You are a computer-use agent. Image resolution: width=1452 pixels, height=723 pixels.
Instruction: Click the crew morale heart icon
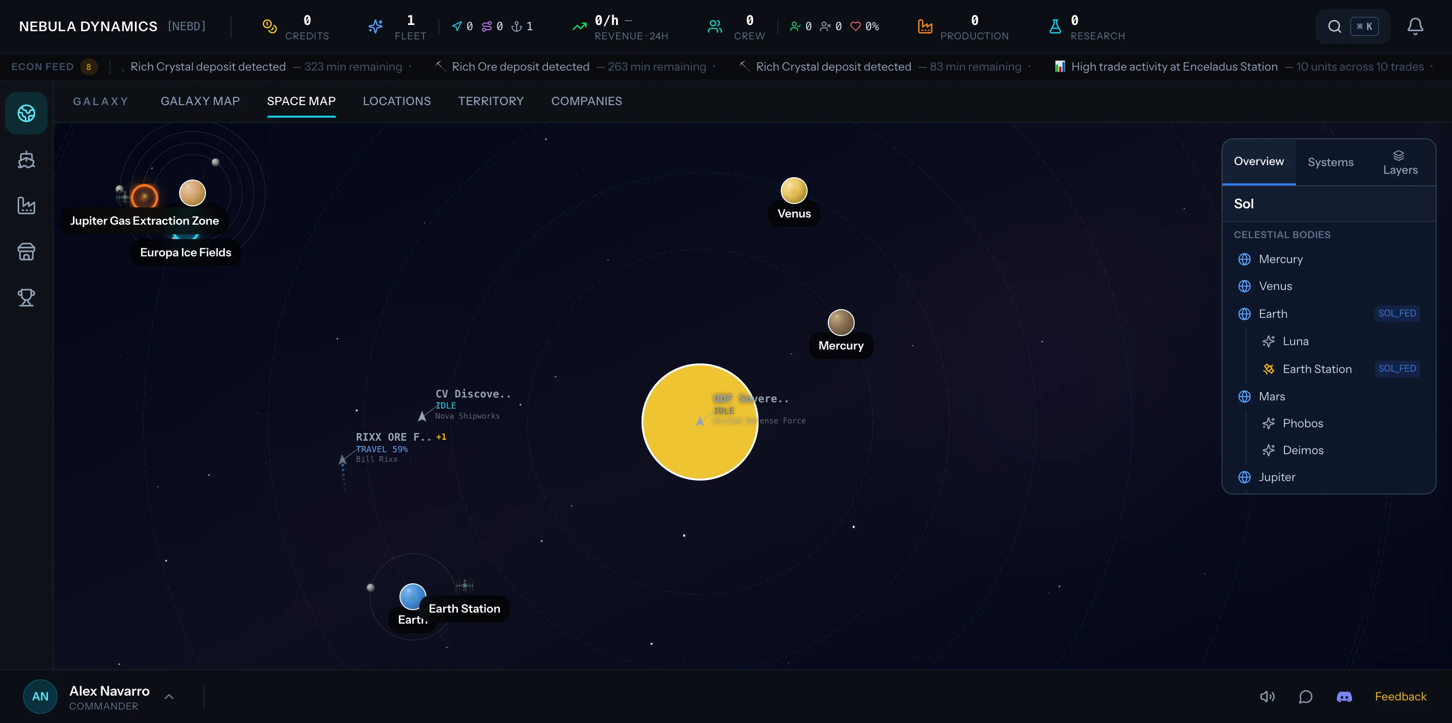click(855, 26)
